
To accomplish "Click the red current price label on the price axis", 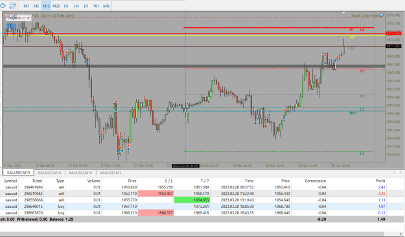I will coord(393,33).
